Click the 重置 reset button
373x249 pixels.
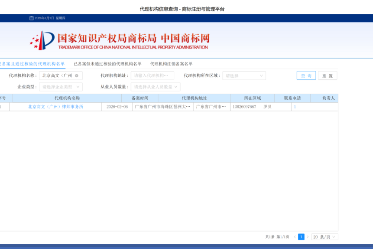[328, 75]
